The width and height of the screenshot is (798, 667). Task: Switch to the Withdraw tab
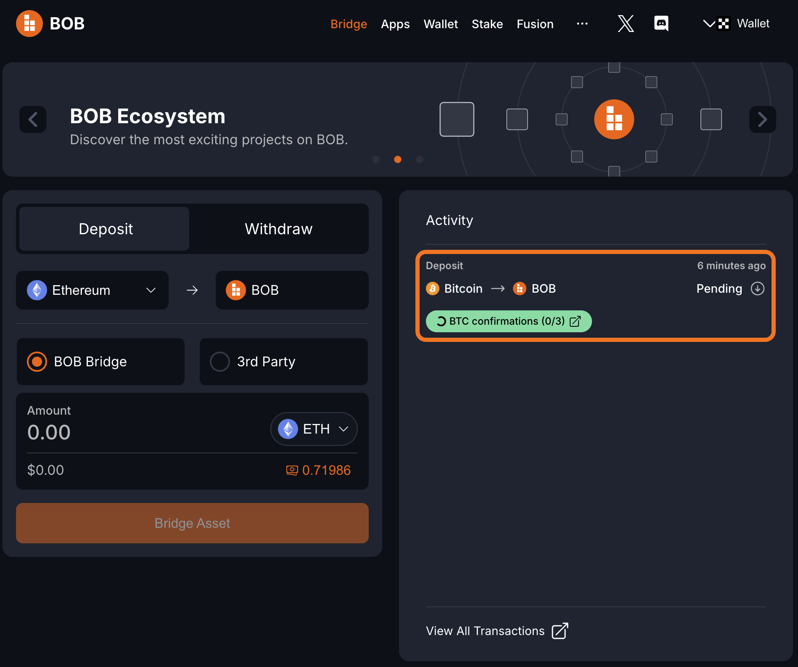pos(278,229)
